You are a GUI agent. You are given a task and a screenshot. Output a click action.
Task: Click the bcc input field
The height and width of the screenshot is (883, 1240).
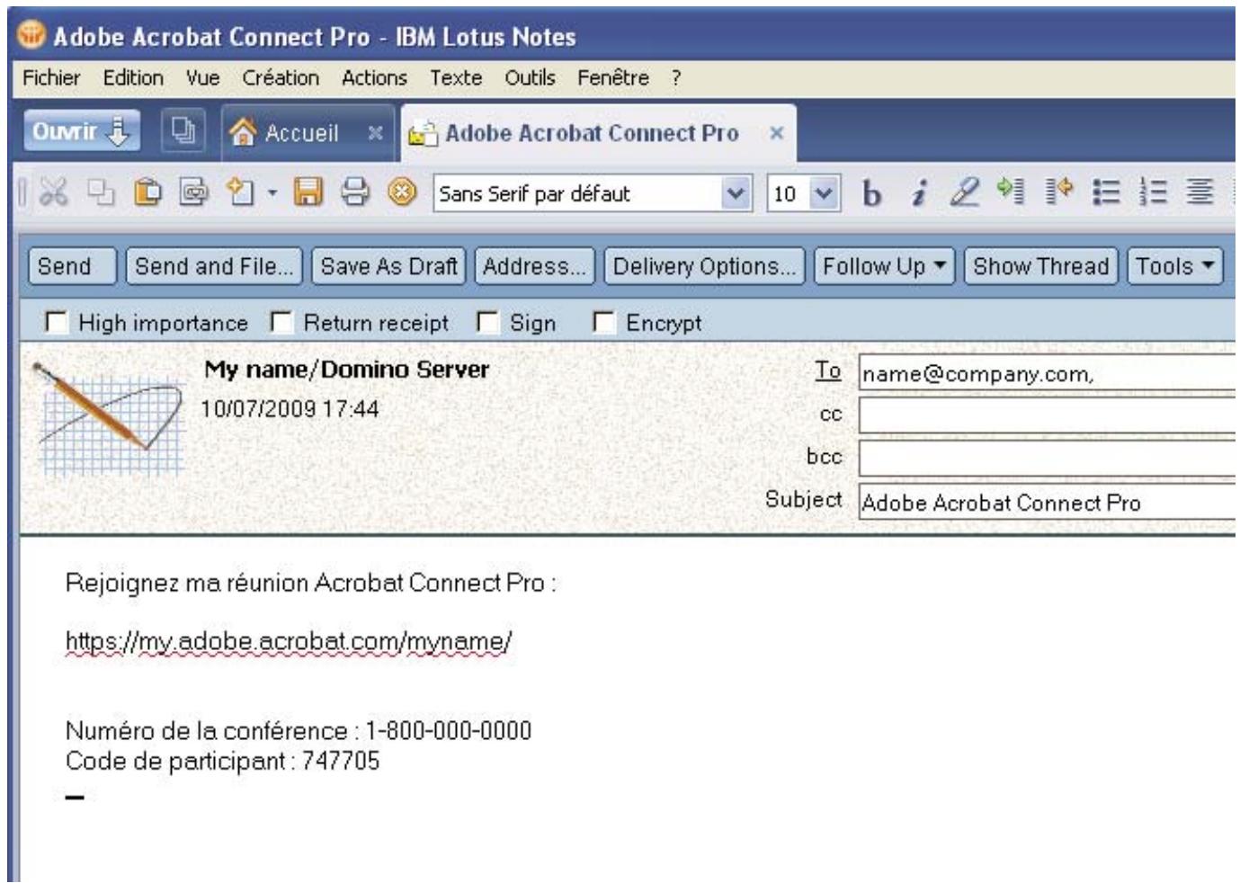(x=1048, y=458)
